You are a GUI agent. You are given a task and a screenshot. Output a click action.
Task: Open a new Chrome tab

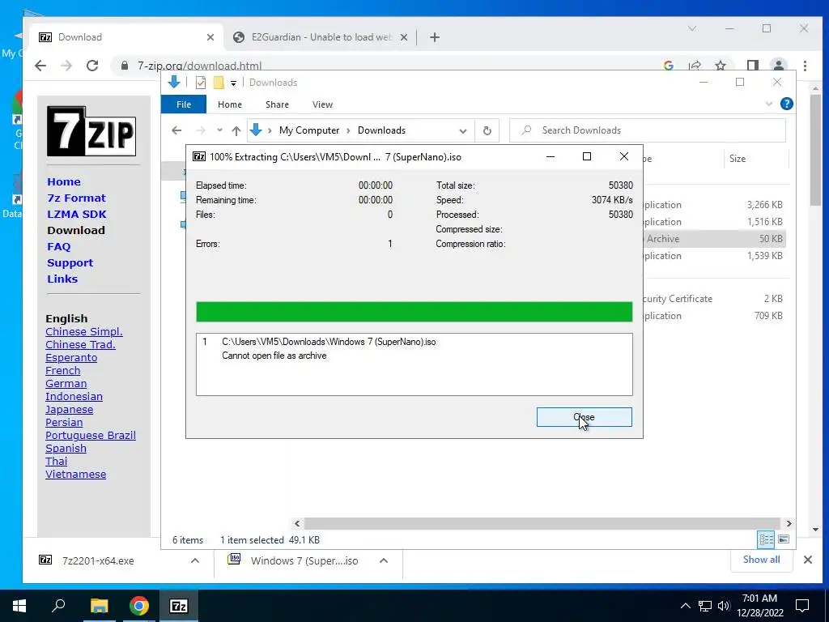point(435,37)
